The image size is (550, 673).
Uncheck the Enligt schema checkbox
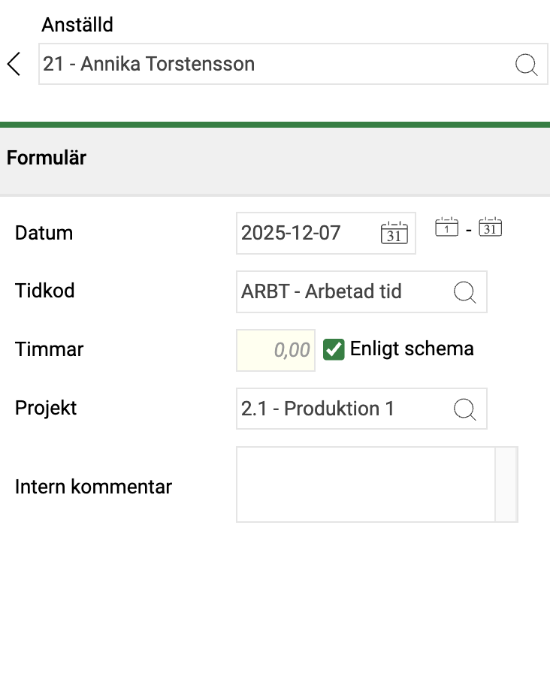pyautogui.click(x=334, y=349)
